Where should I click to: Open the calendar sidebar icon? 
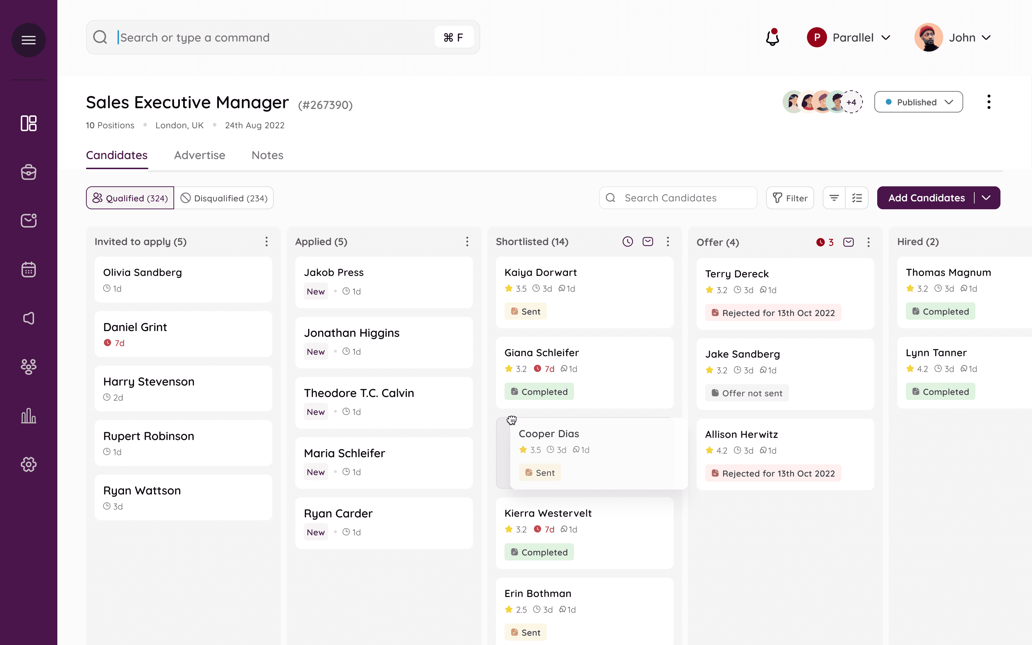(29, 269)
